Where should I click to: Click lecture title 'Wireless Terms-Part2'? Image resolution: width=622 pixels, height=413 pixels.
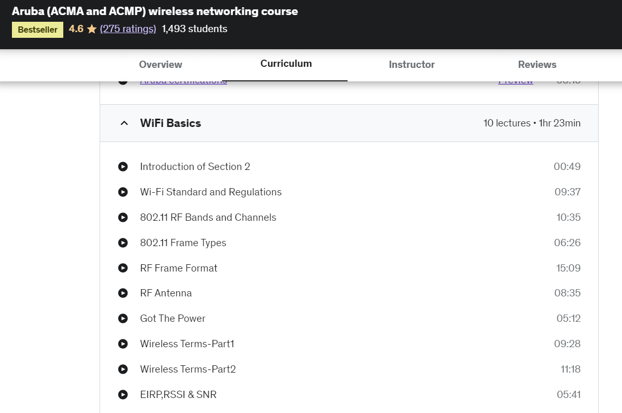coord(188,369)
